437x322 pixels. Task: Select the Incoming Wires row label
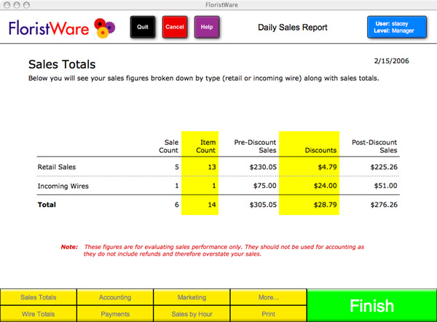click(x=62, y=186)
